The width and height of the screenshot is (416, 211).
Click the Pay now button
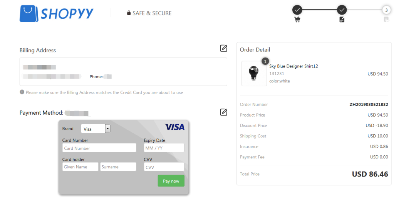(171, 181)
